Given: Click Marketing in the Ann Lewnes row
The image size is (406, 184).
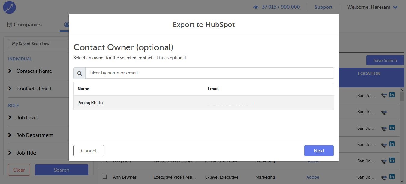Looking at the screenshot, I should point(265,177).
